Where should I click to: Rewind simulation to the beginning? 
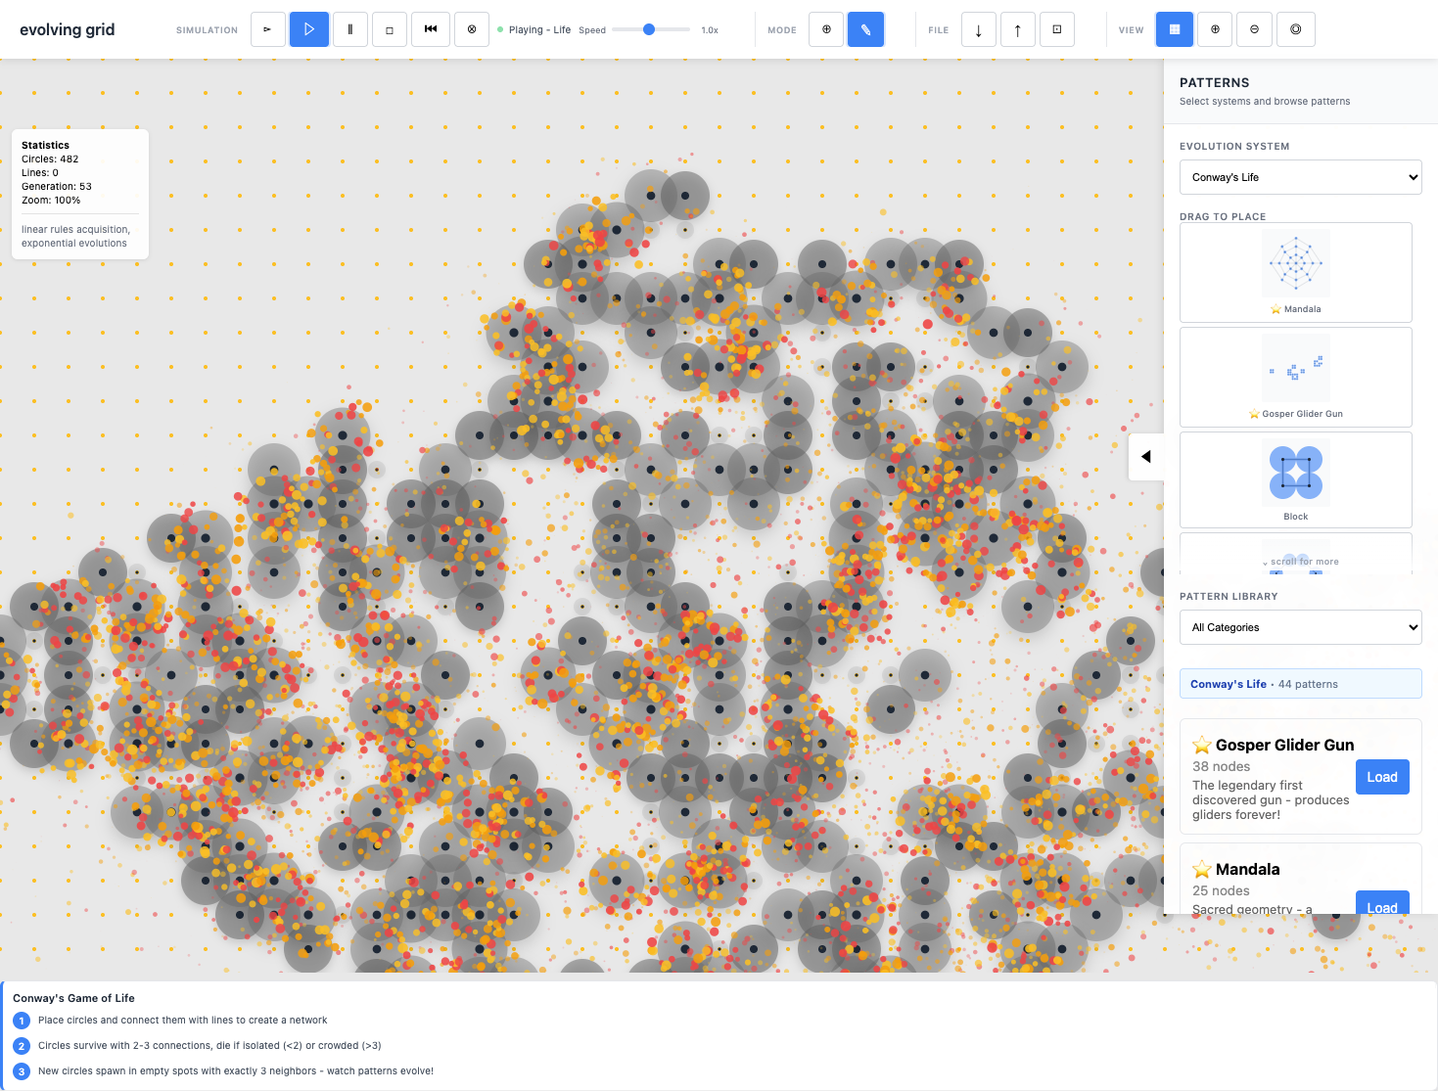click(431, 29)
